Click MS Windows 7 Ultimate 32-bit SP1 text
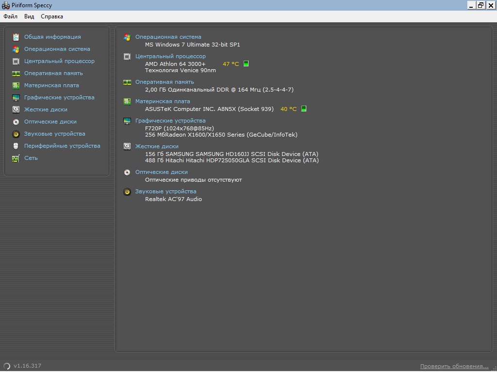Screen dimensions: 497x372 coord(192,45)
